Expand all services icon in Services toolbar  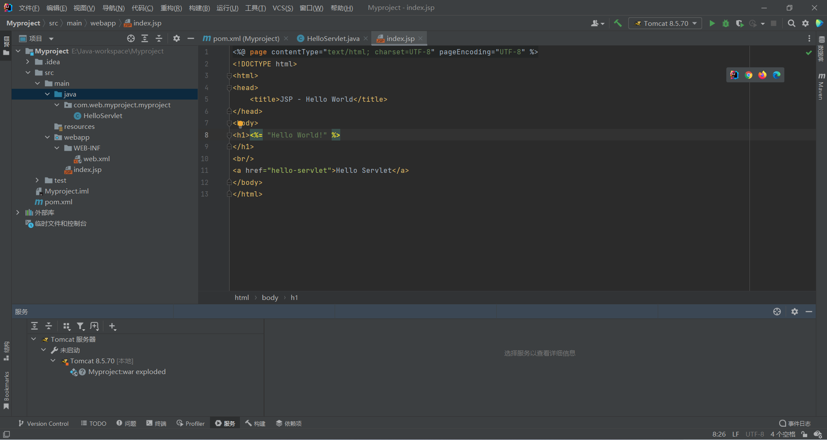click(34, 326)
